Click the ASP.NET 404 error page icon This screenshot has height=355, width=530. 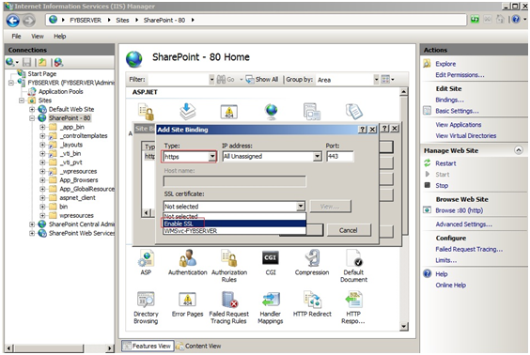click(x=229, y=112)
